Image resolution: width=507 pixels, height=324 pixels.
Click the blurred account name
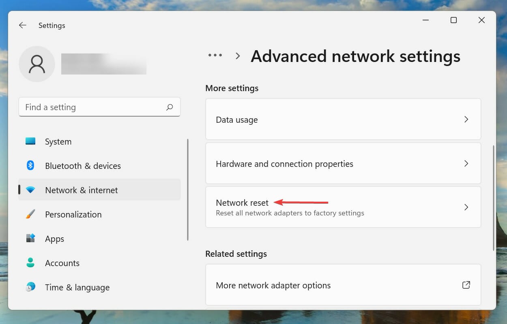[x=104, y=64]
